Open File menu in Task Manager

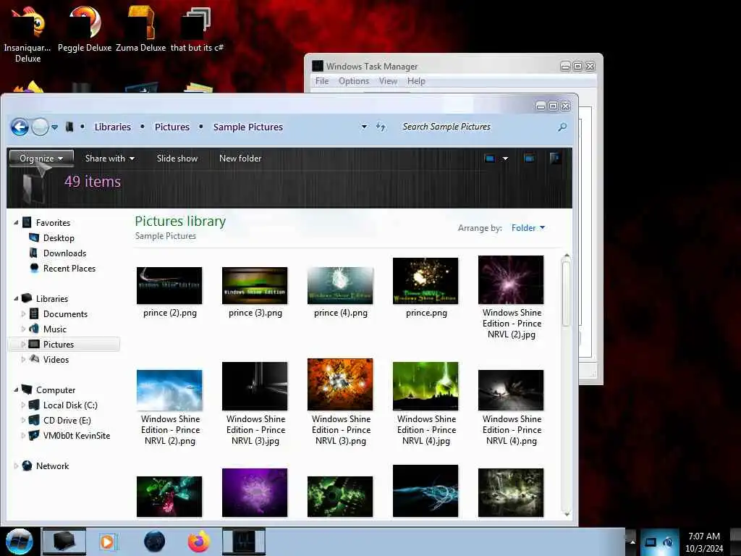[x=322, y=81]
